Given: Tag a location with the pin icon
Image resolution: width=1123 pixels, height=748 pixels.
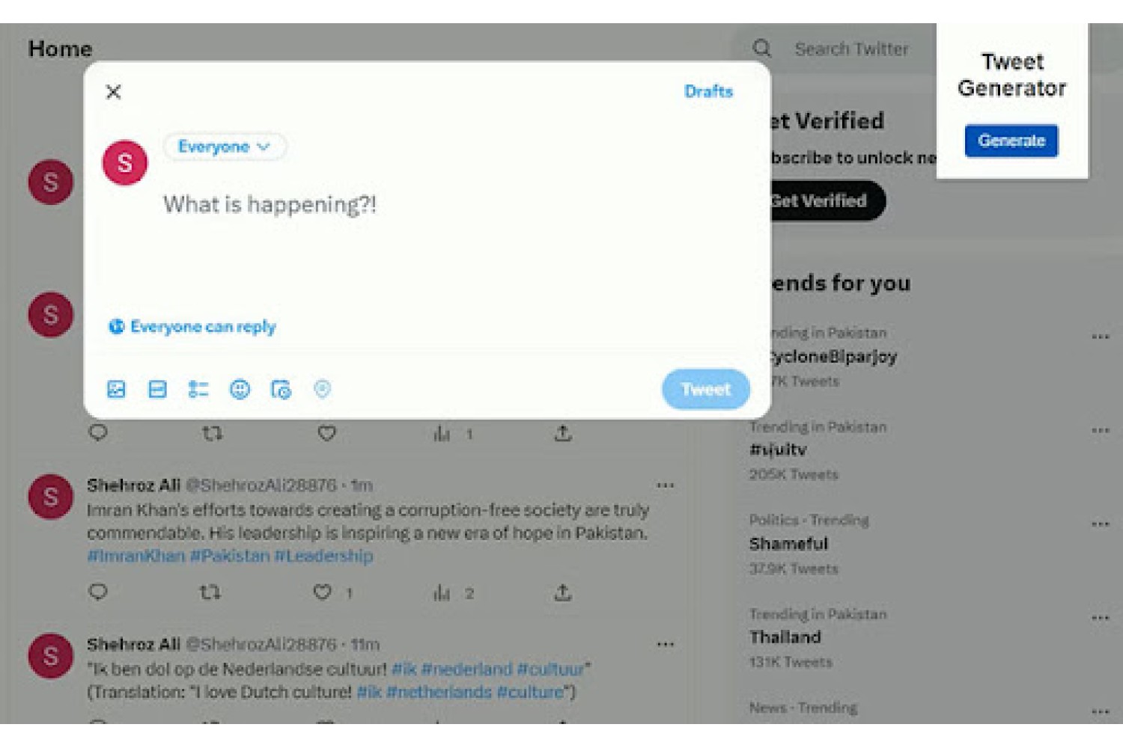Looking at the screenshot, I should coord(322,389).
